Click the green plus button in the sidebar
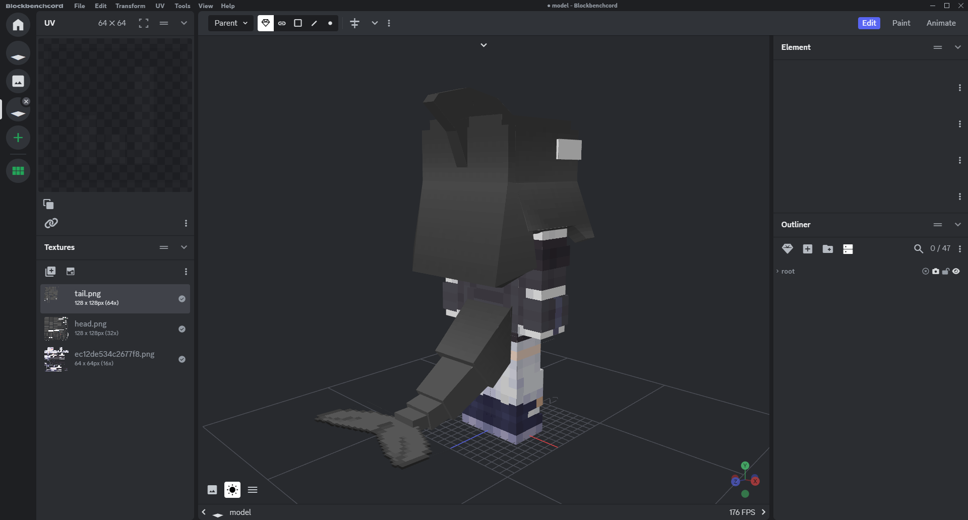Screen dimensions: 968x520 point(18,138)
